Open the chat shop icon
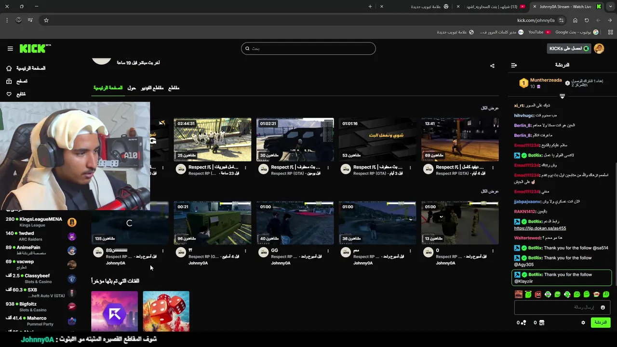The width and height of the screenshot is (617, 347). point(541,322)
